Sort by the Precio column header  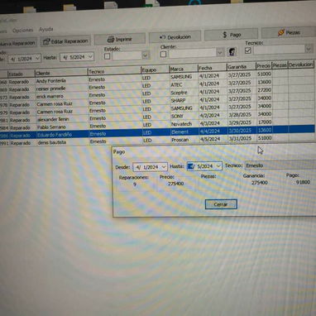pos(263,66)
